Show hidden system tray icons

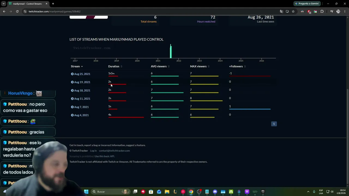(308, 192)
